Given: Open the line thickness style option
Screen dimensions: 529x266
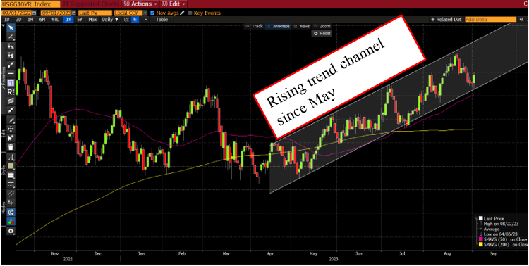Looking at the screenshot, I should click(11, 175).
